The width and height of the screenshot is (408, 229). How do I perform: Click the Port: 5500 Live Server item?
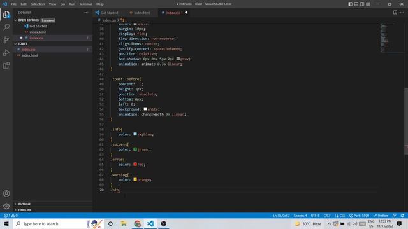(359, 216)
